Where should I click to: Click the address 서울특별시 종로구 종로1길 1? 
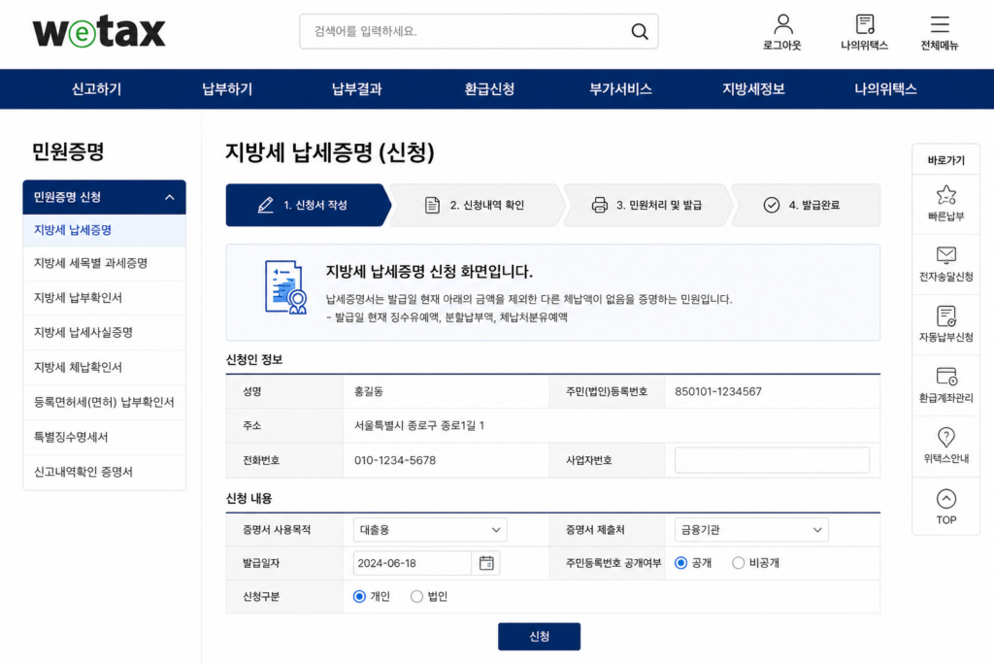pyautogui.click(x=419, y=425)
